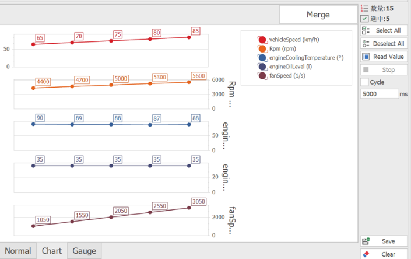This screenshot has width=411, height=259.
Task: Click vehicle speed data label 85
Action: pos(195,31)
